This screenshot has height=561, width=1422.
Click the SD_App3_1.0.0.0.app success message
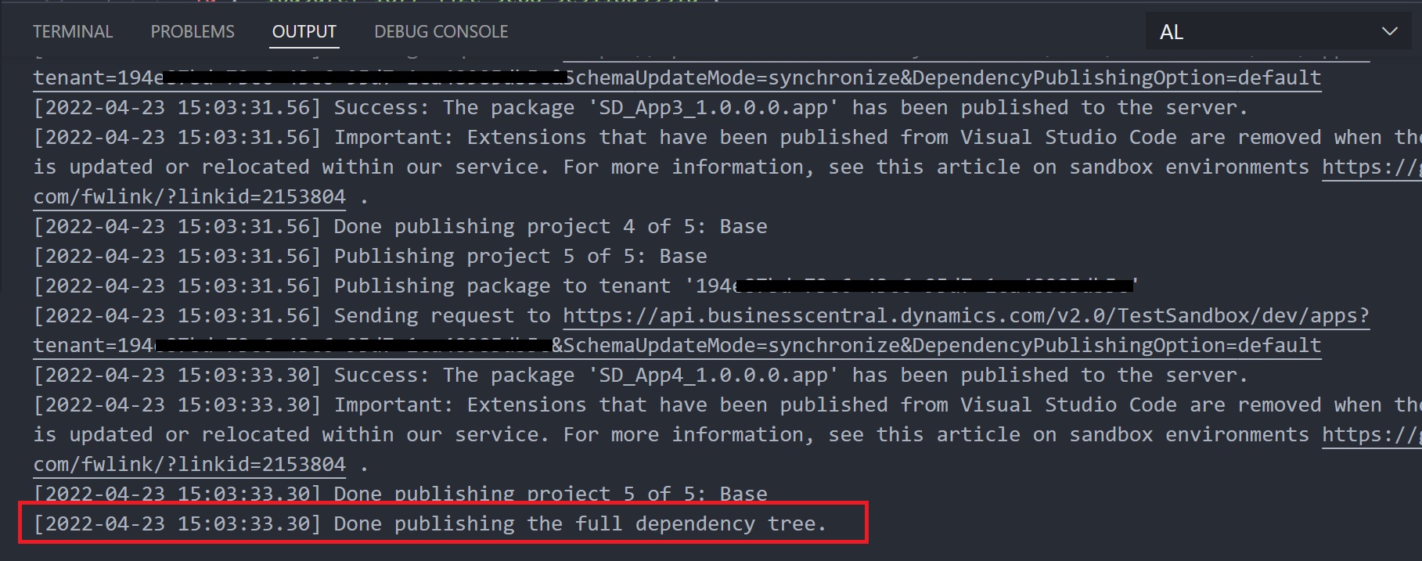point(790,108)
